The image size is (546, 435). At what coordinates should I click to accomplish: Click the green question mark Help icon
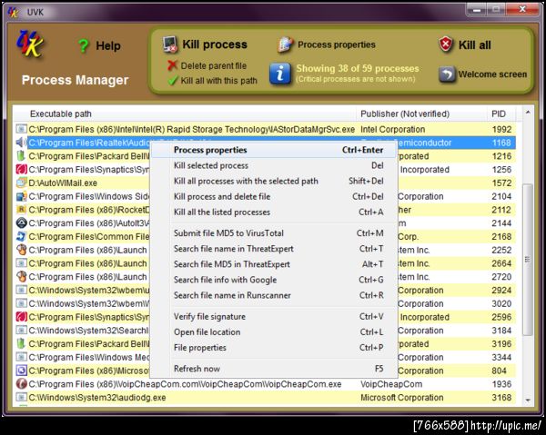[x=83, y=45]
